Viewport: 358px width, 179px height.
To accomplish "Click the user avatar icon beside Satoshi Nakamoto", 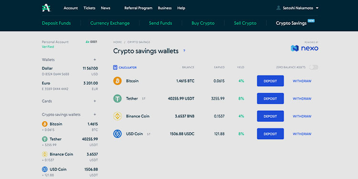I will click(x=278, y=8).
